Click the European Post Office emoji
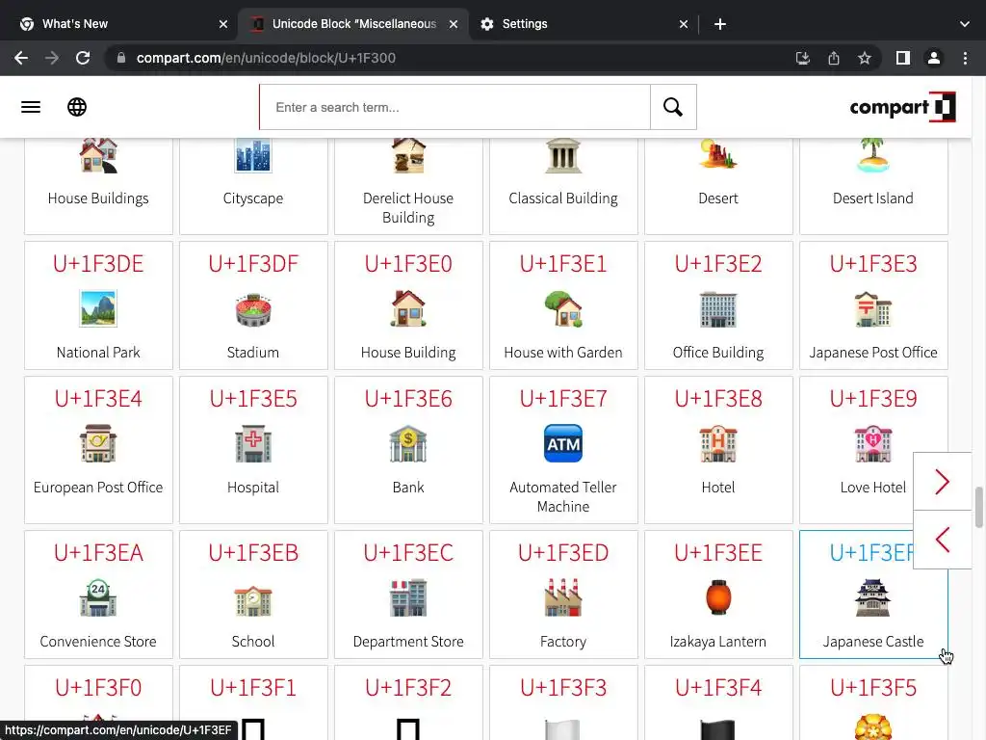This screenshot has width=986, height=740. click(98, 443)
